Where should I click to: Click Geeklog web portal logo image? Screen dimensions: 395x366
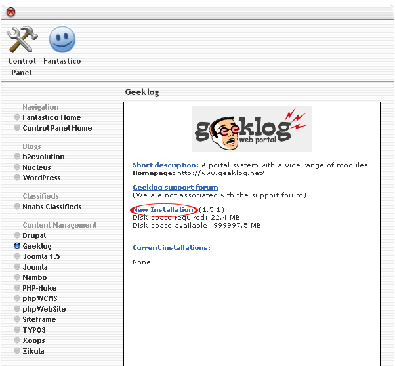[251, 129]
